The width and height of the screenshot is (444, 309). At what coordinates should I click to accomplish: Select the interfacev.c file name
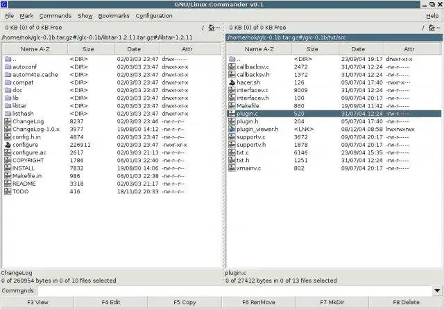(x=253, y=90)
